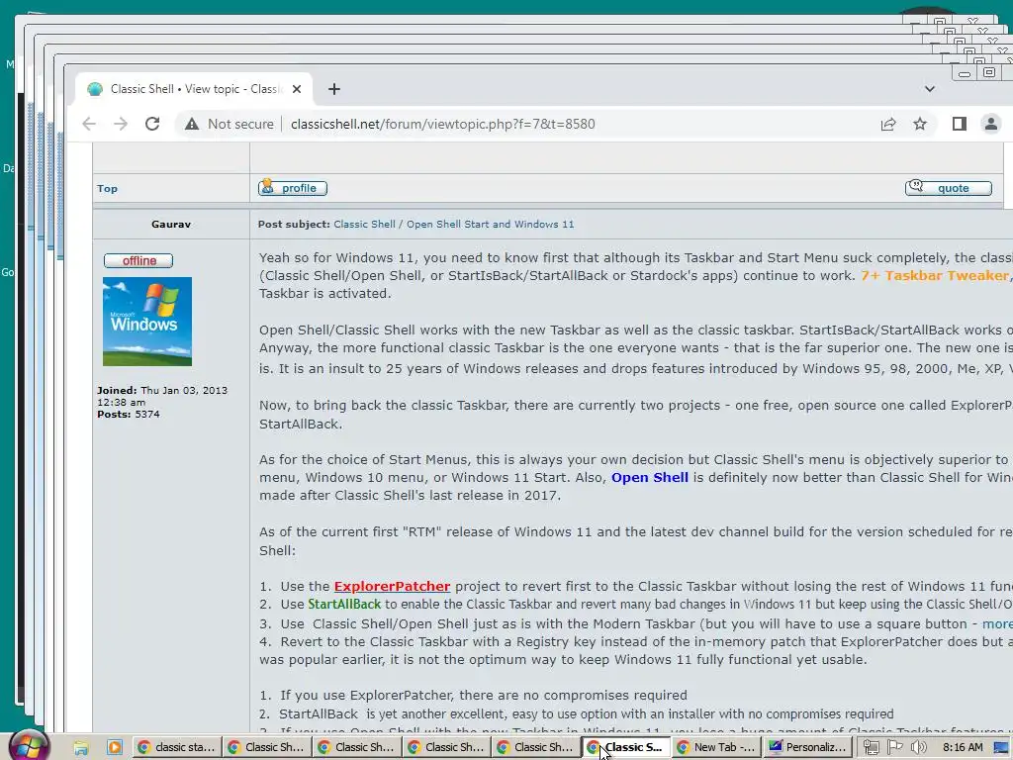Launch the media player taskbar icon

click(115, 747)
